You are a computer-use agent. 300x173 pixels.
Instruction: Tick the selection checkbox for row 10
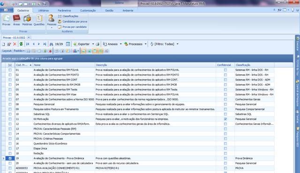(x=10, y=114)
